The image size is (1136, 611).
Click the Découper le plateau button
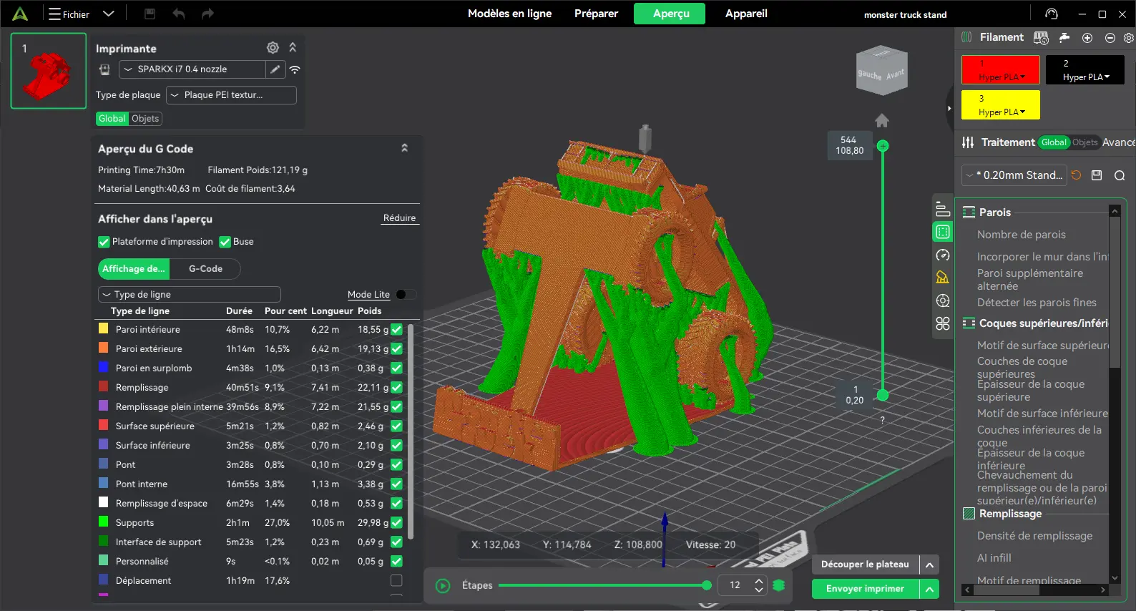(865, 564)
